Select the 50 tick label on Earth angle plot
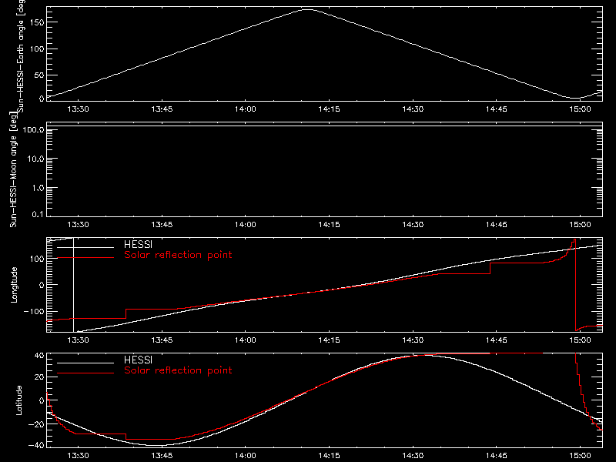This screenshot has width=616, height=462. [x=39, y=75]
